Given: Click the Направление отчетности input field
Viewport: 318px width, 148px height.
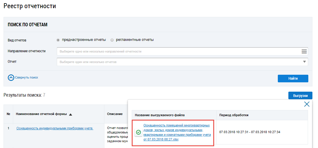Looking at the screenshot, I should (176, 51).
